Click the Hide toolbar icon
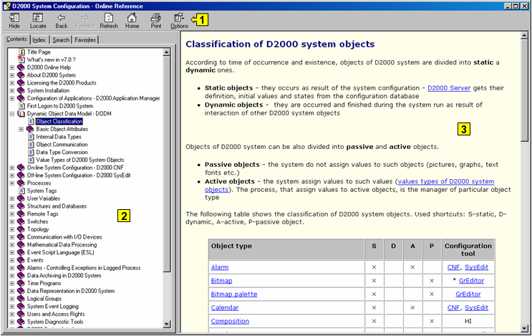The width and height of the screenshot is (532, 336). 14,20
